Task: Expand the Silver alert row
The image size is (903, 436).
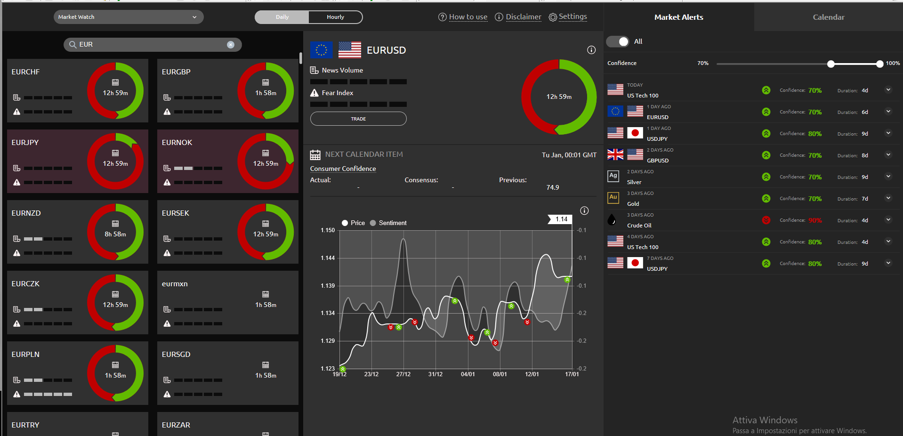Action: [888, 177]
